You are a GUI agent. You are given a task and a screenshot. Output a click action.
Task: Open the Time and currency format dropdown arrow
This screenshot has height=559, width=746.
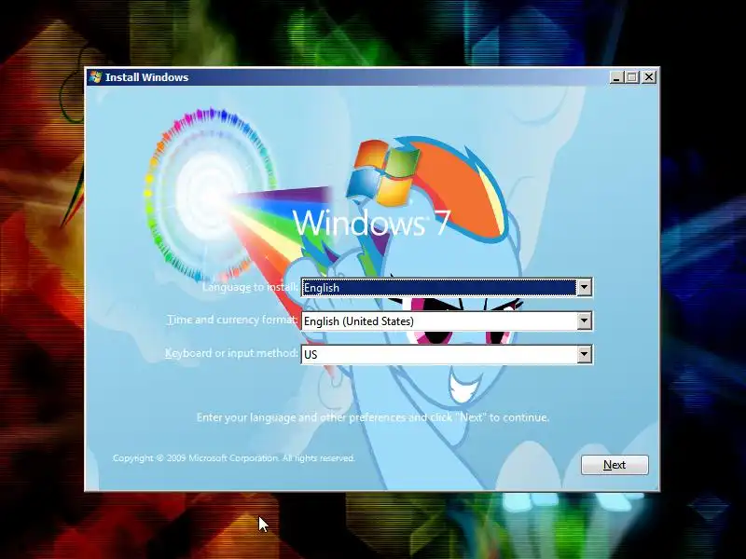tap(584, 320)
